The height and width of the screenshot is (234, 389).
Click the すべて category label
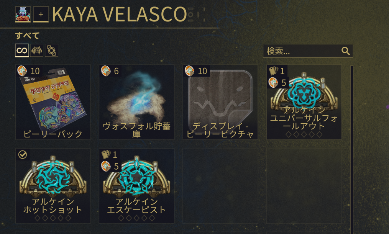coord(27,36)
